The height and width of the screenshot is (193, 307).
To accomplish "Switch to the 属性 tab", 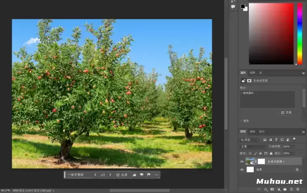I will tap(243, 73).
